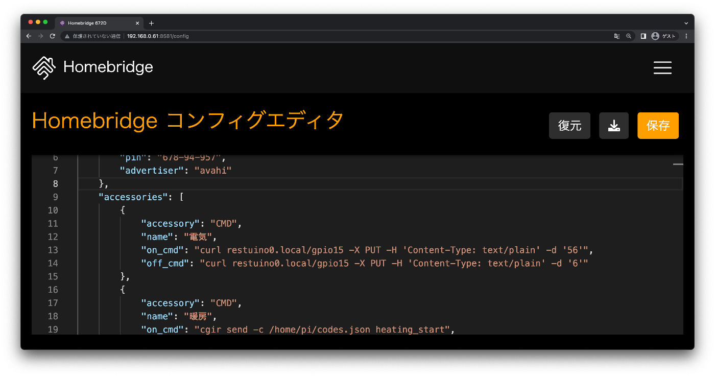
Task: Click "CMD" value on line 11
Action: [223, 224]
